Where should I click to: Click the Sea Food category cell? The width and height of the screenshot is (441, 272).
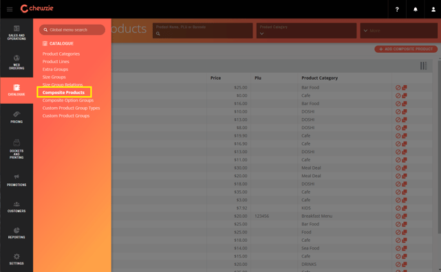[x=310, y=249]
